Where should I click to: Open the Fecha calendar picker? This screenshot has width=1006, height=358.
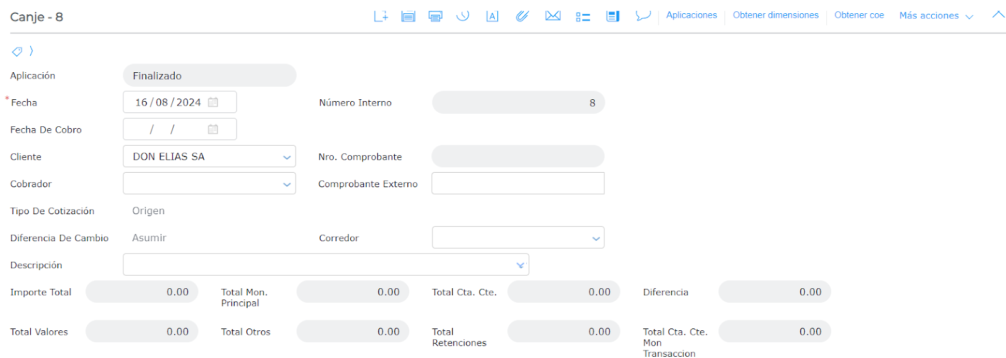(x=213, y=102)
